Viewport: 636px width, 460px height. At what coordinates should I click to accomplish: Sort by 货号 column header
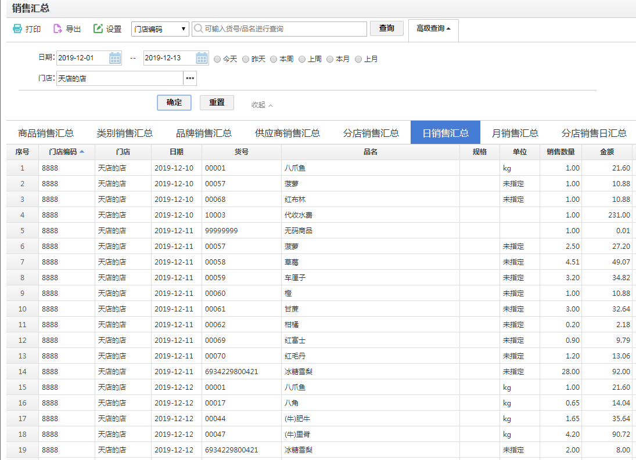click(242, 152)
